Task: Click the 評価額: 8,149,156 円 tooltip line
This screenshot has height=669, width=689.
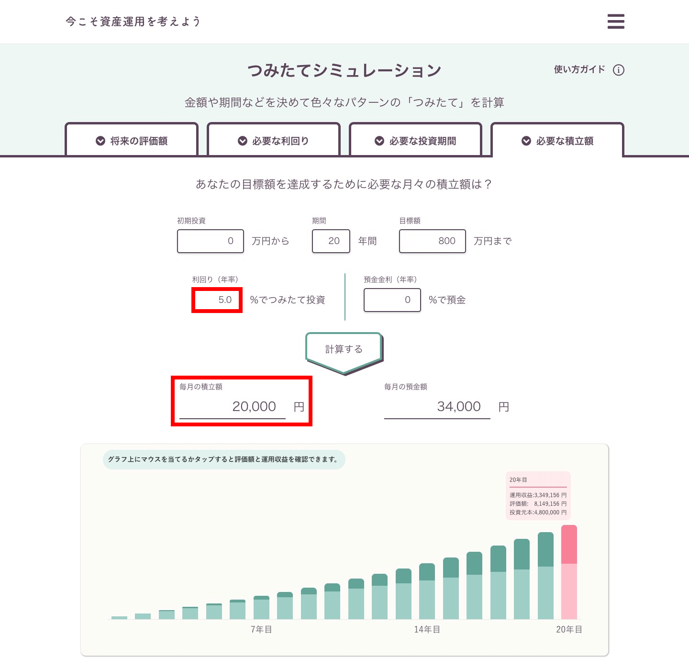Action: 538,504
